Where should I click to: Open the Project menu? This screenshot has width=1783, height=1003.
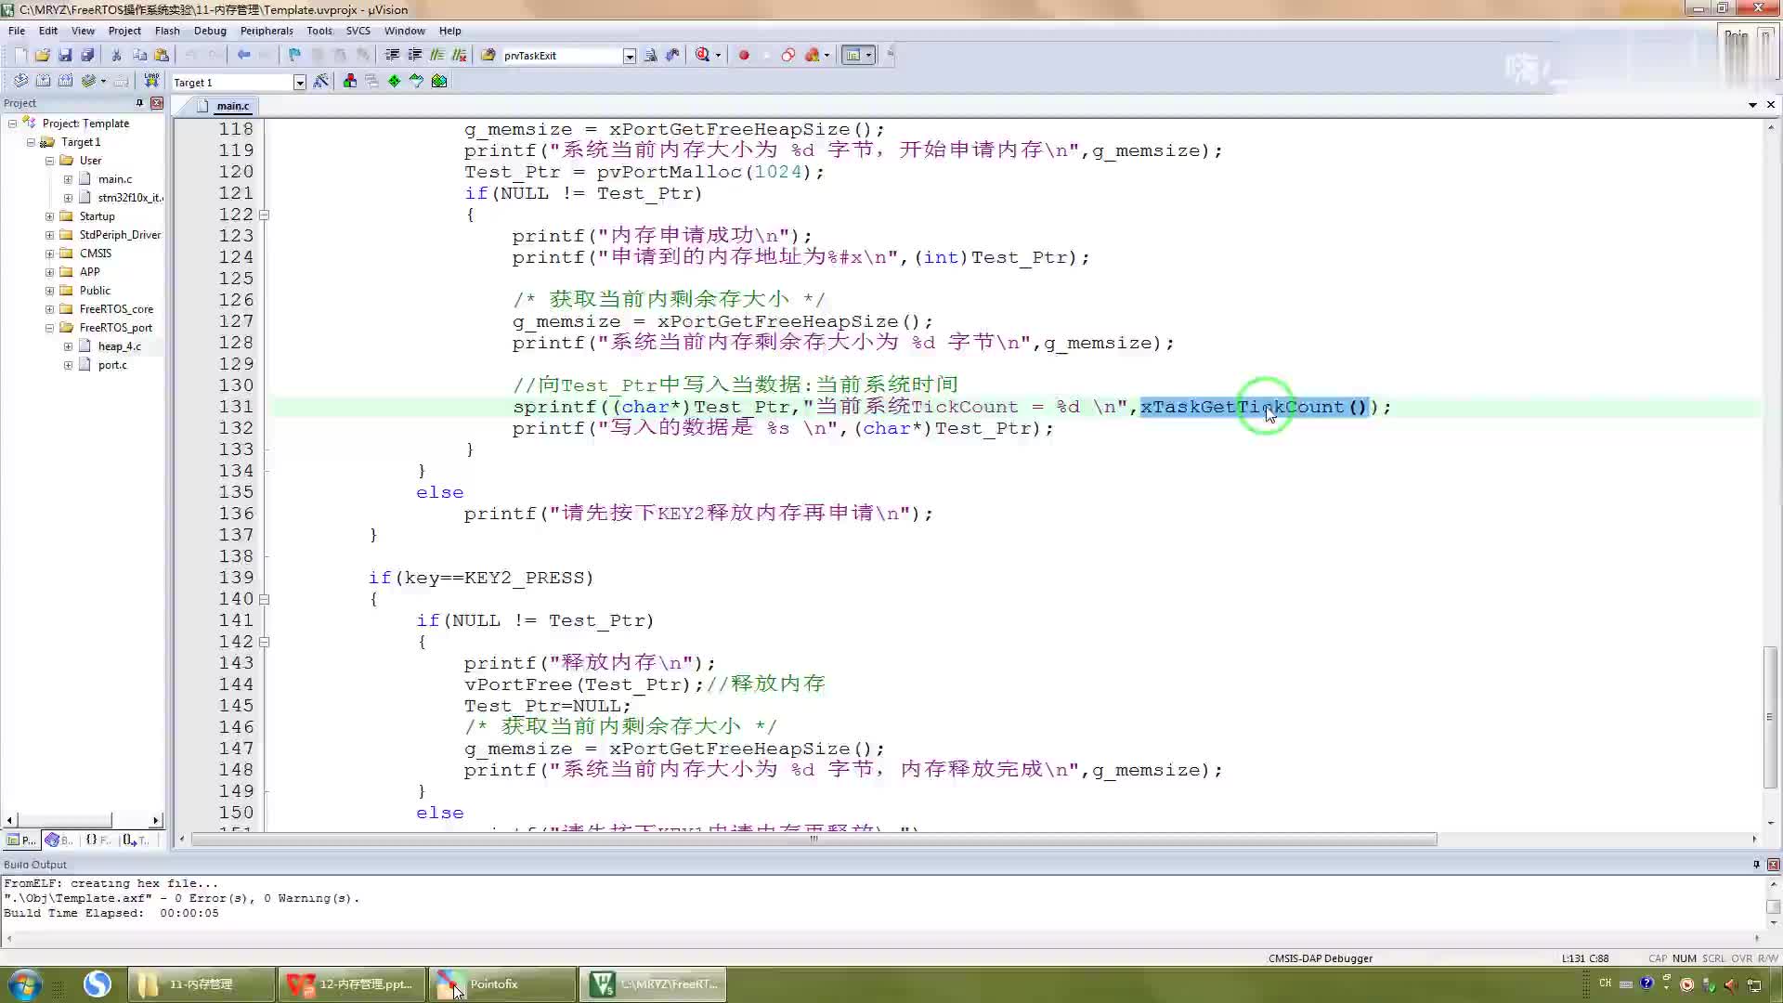(x=124, y=31)
